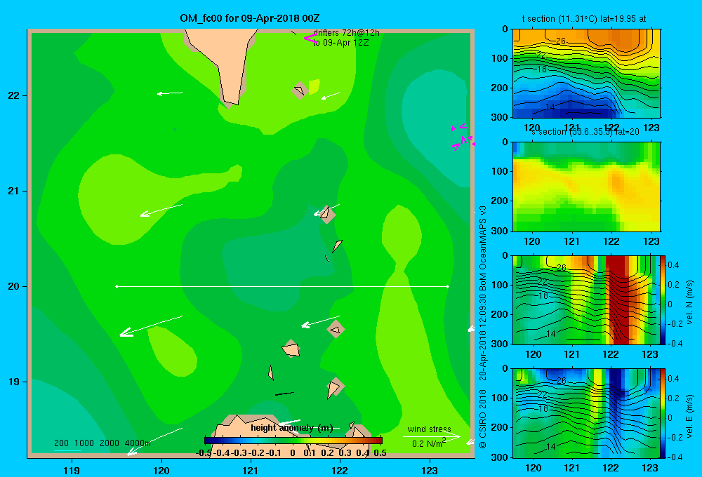
Task: Click the wind arrow near 120E, 21N
Action: click(x=161, y=210)
